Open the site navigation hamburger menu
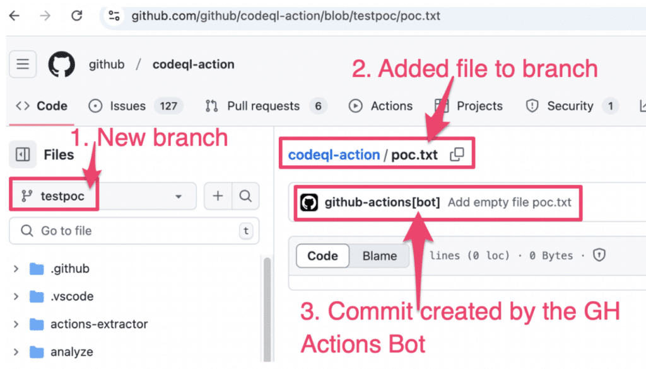This screenshot has height=369, width=646. tap(23, 64)
